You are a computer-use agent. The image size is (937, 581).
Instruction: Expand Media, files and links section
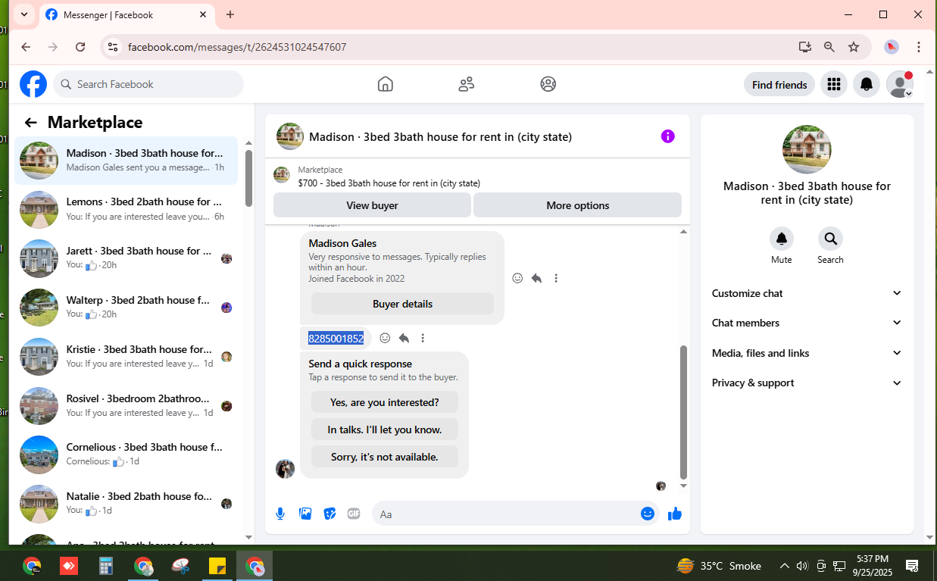pyautogui.click(x=807, y=353)
